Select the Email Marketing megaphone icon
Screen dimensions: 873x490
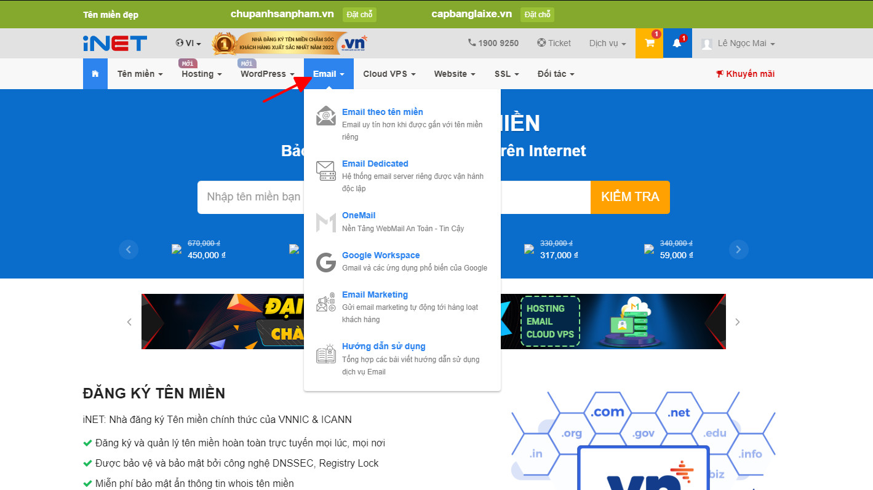click(x=325, y=302)
